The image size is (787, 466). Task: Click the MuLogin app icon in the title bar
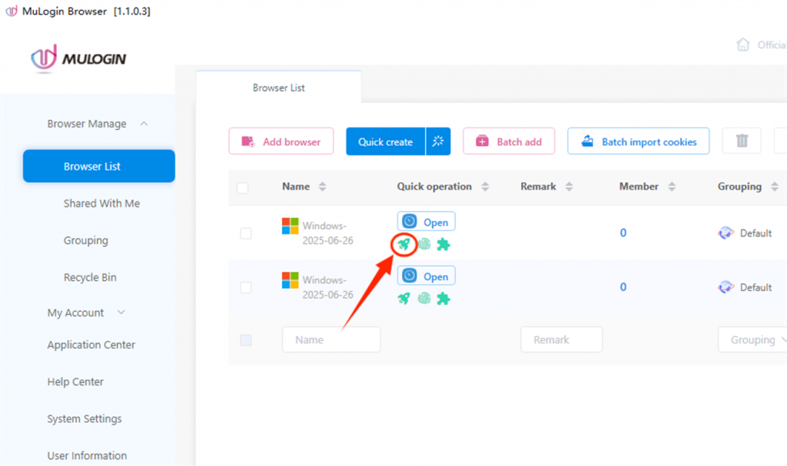[x=12, y=11]
